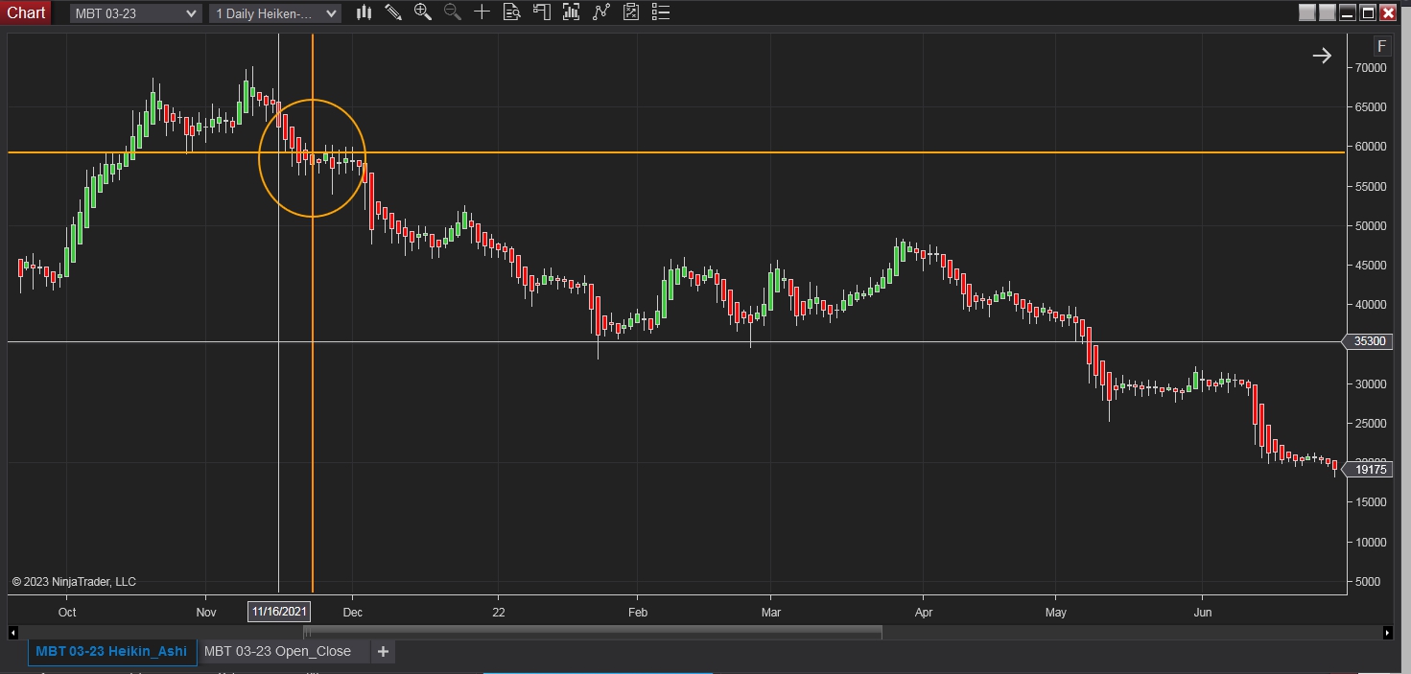Image resolution: width=1411 pixels, height=674 pixels.
Task: Click the 70000 price axis label
Action: (1371, 68)
